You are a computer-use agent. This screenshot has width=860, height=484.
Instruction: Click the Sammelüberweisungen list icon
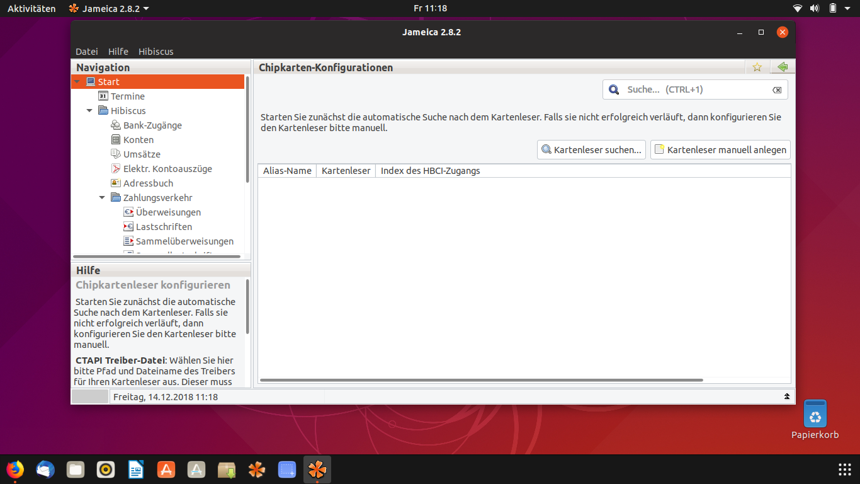coord(128,241)
